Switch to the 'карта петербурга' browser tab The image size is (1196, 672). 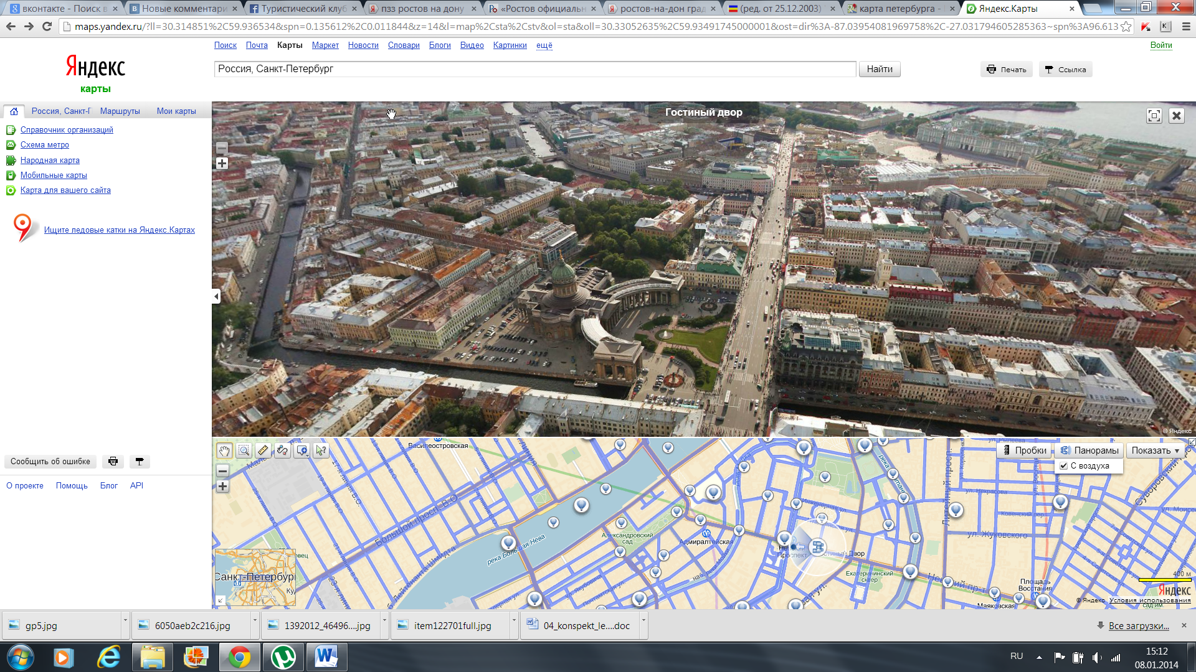click(x=901, y=9)
